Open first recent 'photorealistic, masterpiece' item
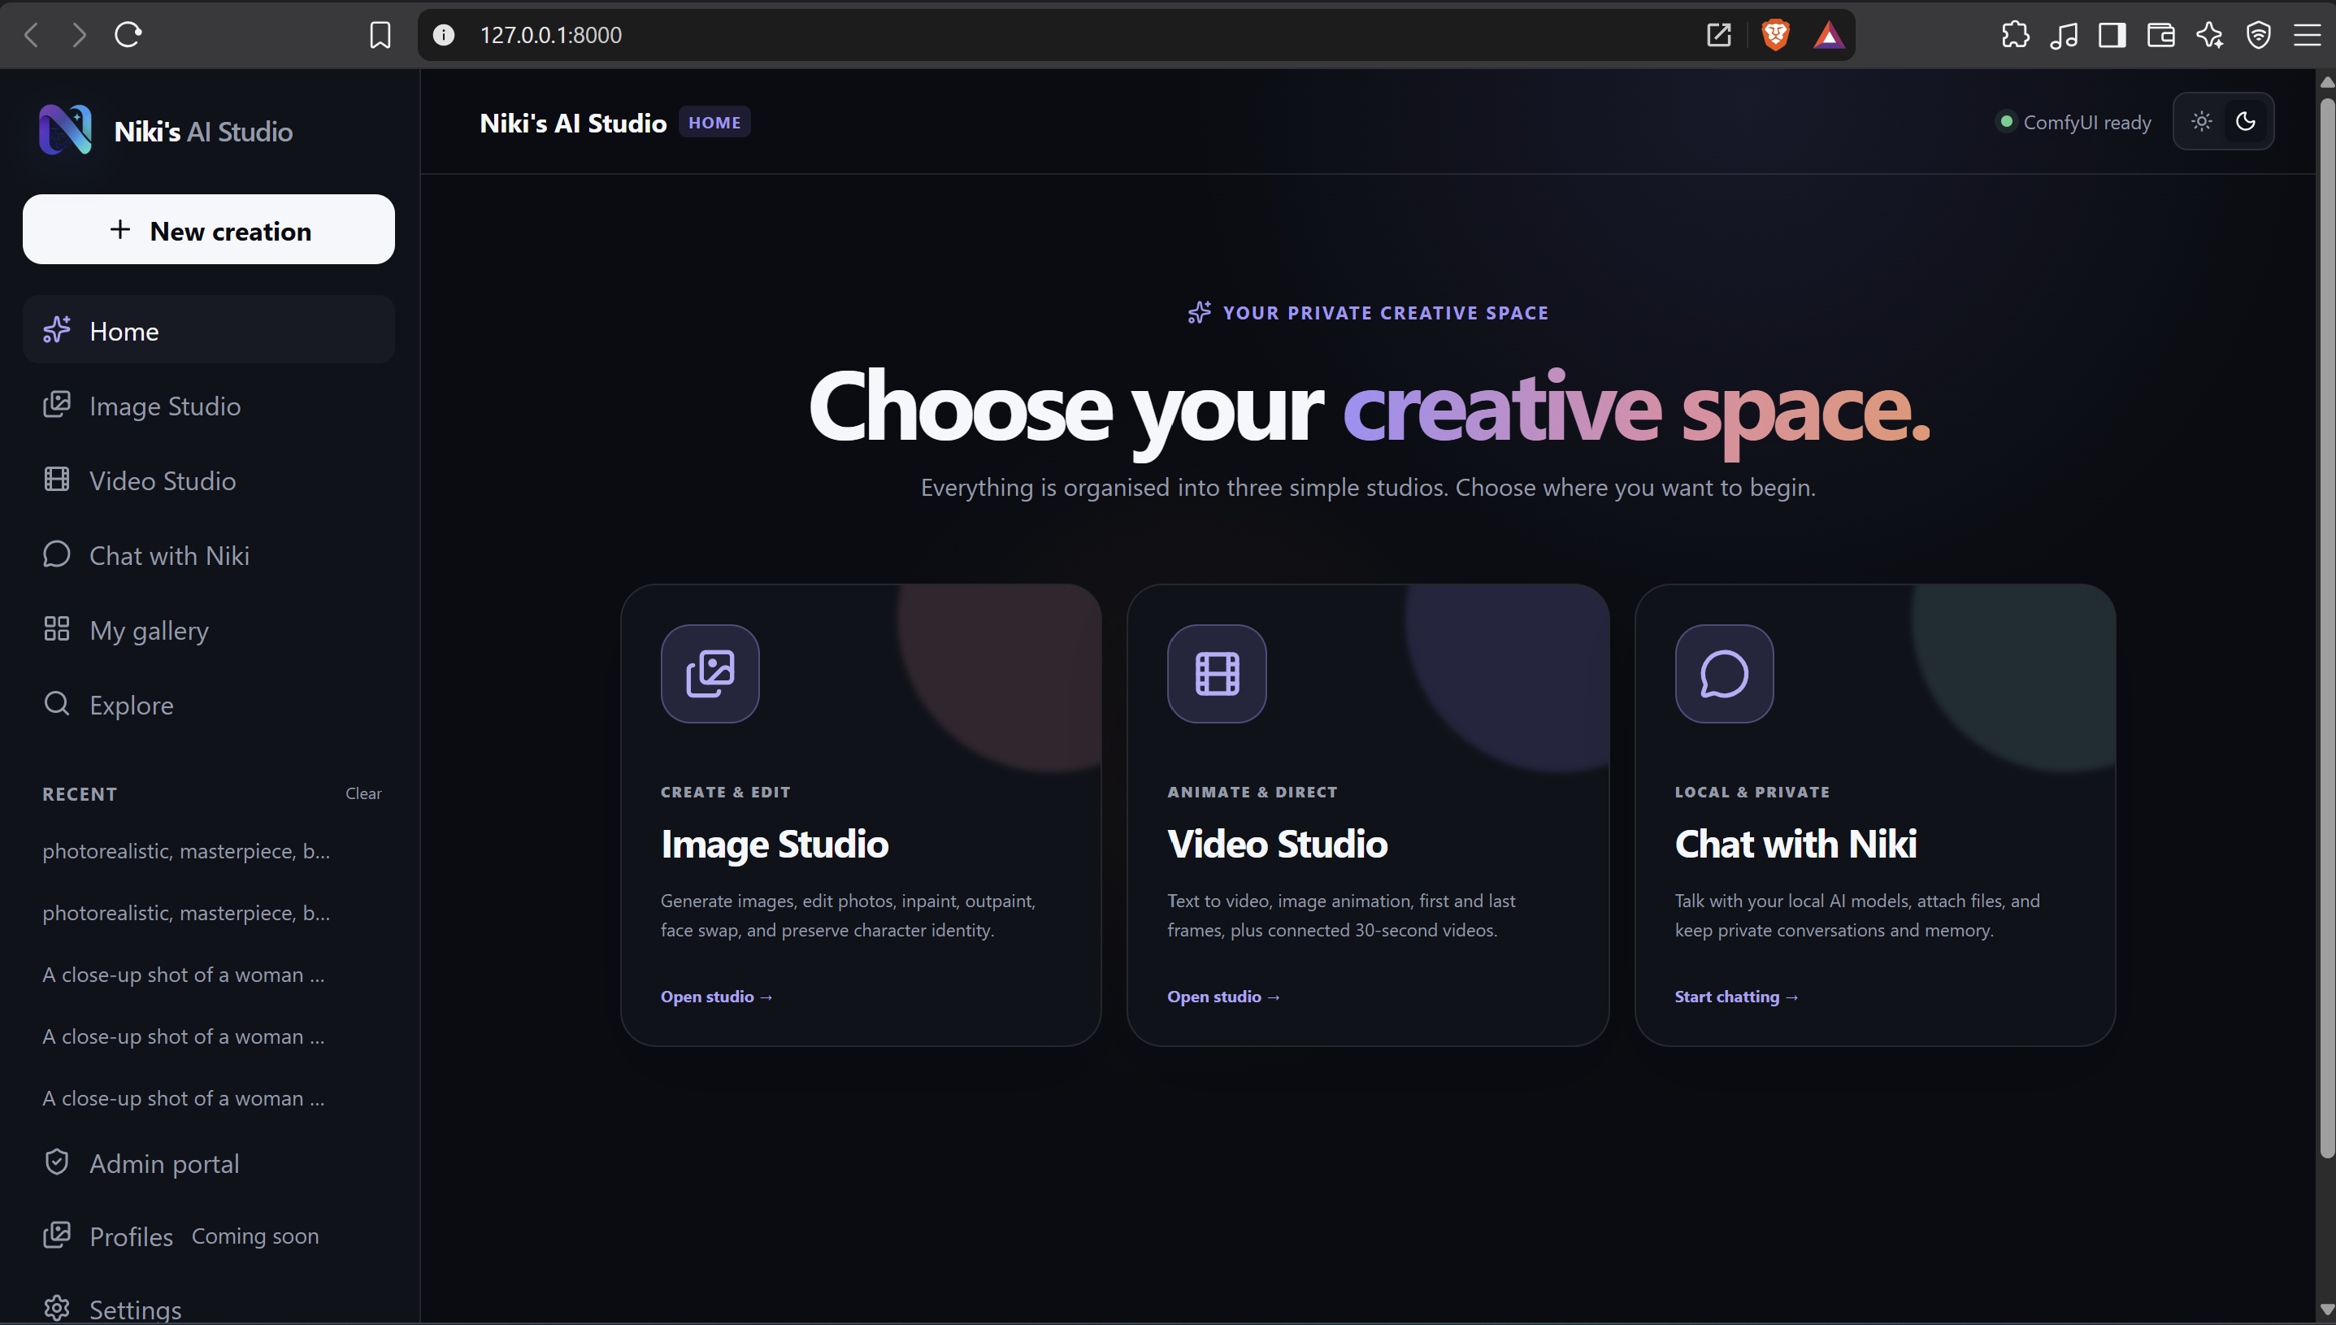 [x=186, y=850]
